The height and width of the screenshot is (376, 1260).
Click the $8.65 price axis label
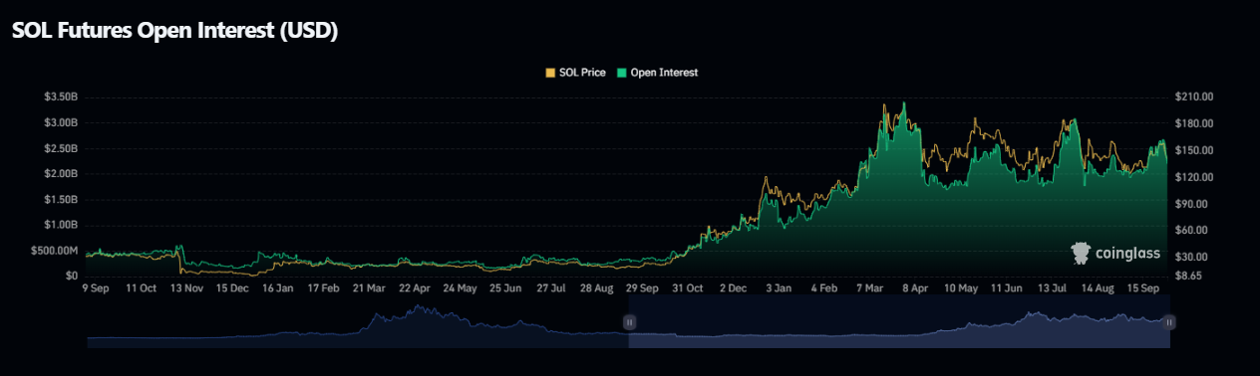(1189, 276)
